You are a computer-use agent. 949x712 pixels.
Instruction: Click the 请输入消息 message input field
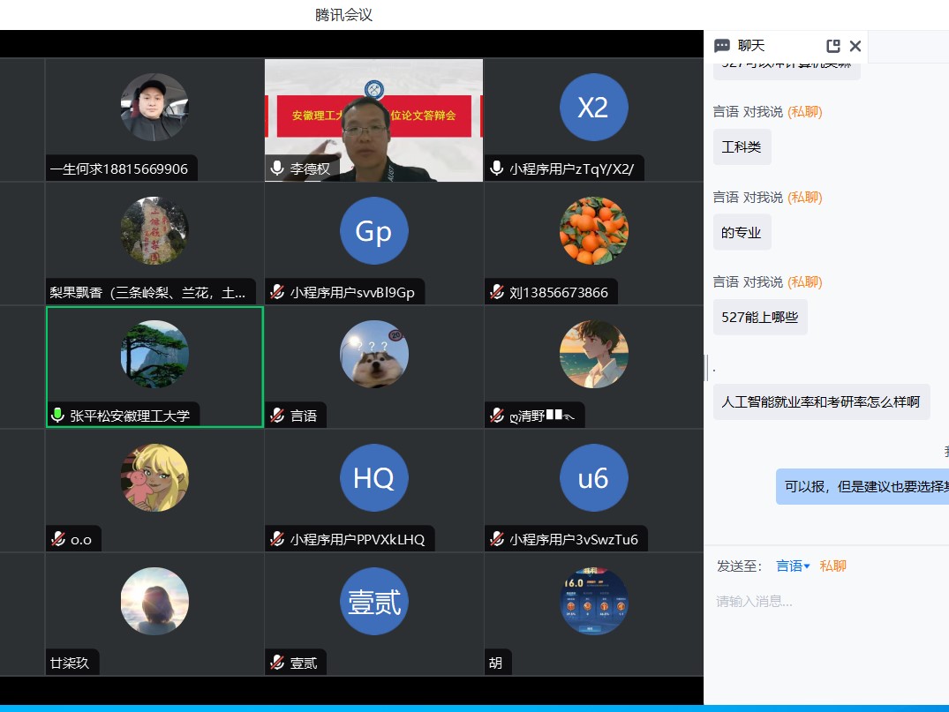(825, 602)
